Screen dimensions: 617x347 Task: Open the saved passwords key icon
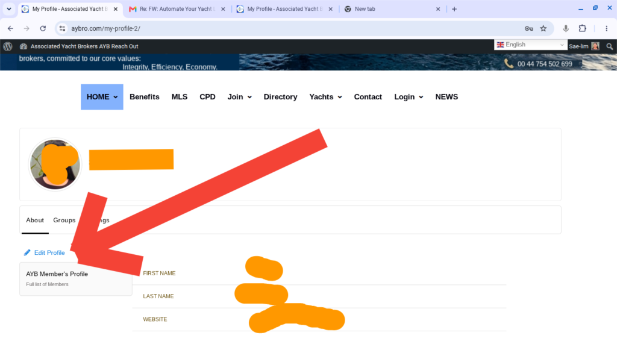pos(529,28)
